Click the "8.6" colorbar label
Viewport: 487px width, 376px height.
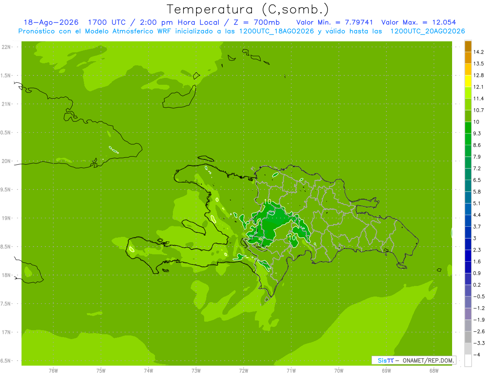(477, 145)
